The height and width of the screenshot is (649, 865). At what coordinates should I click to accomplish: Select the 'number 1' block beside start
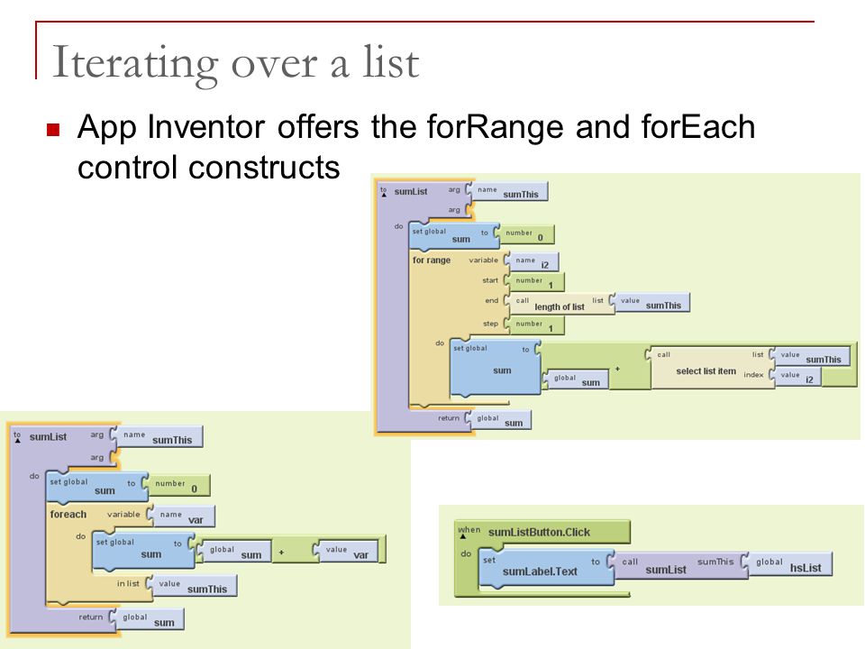[x=536, y=282]
